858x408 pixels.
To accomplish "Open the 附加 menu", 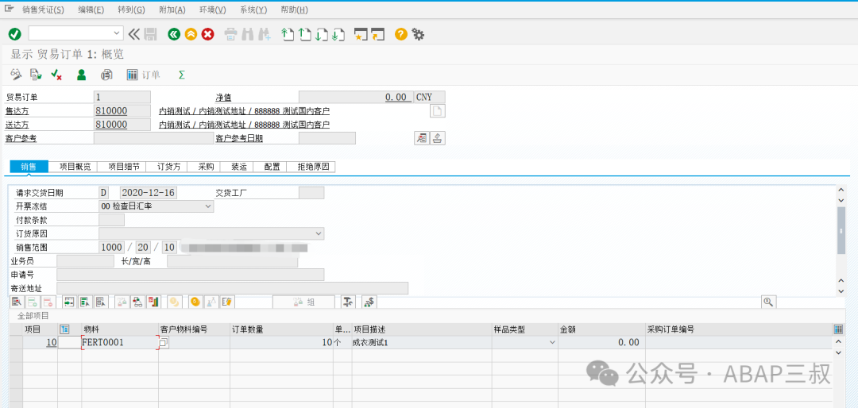I will (172, 10).
